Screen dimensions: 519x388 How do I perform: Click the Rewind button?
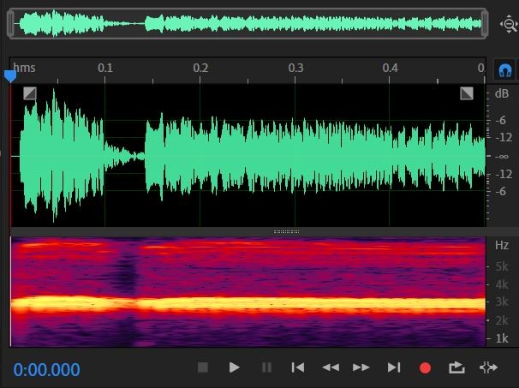click(330, 367)
